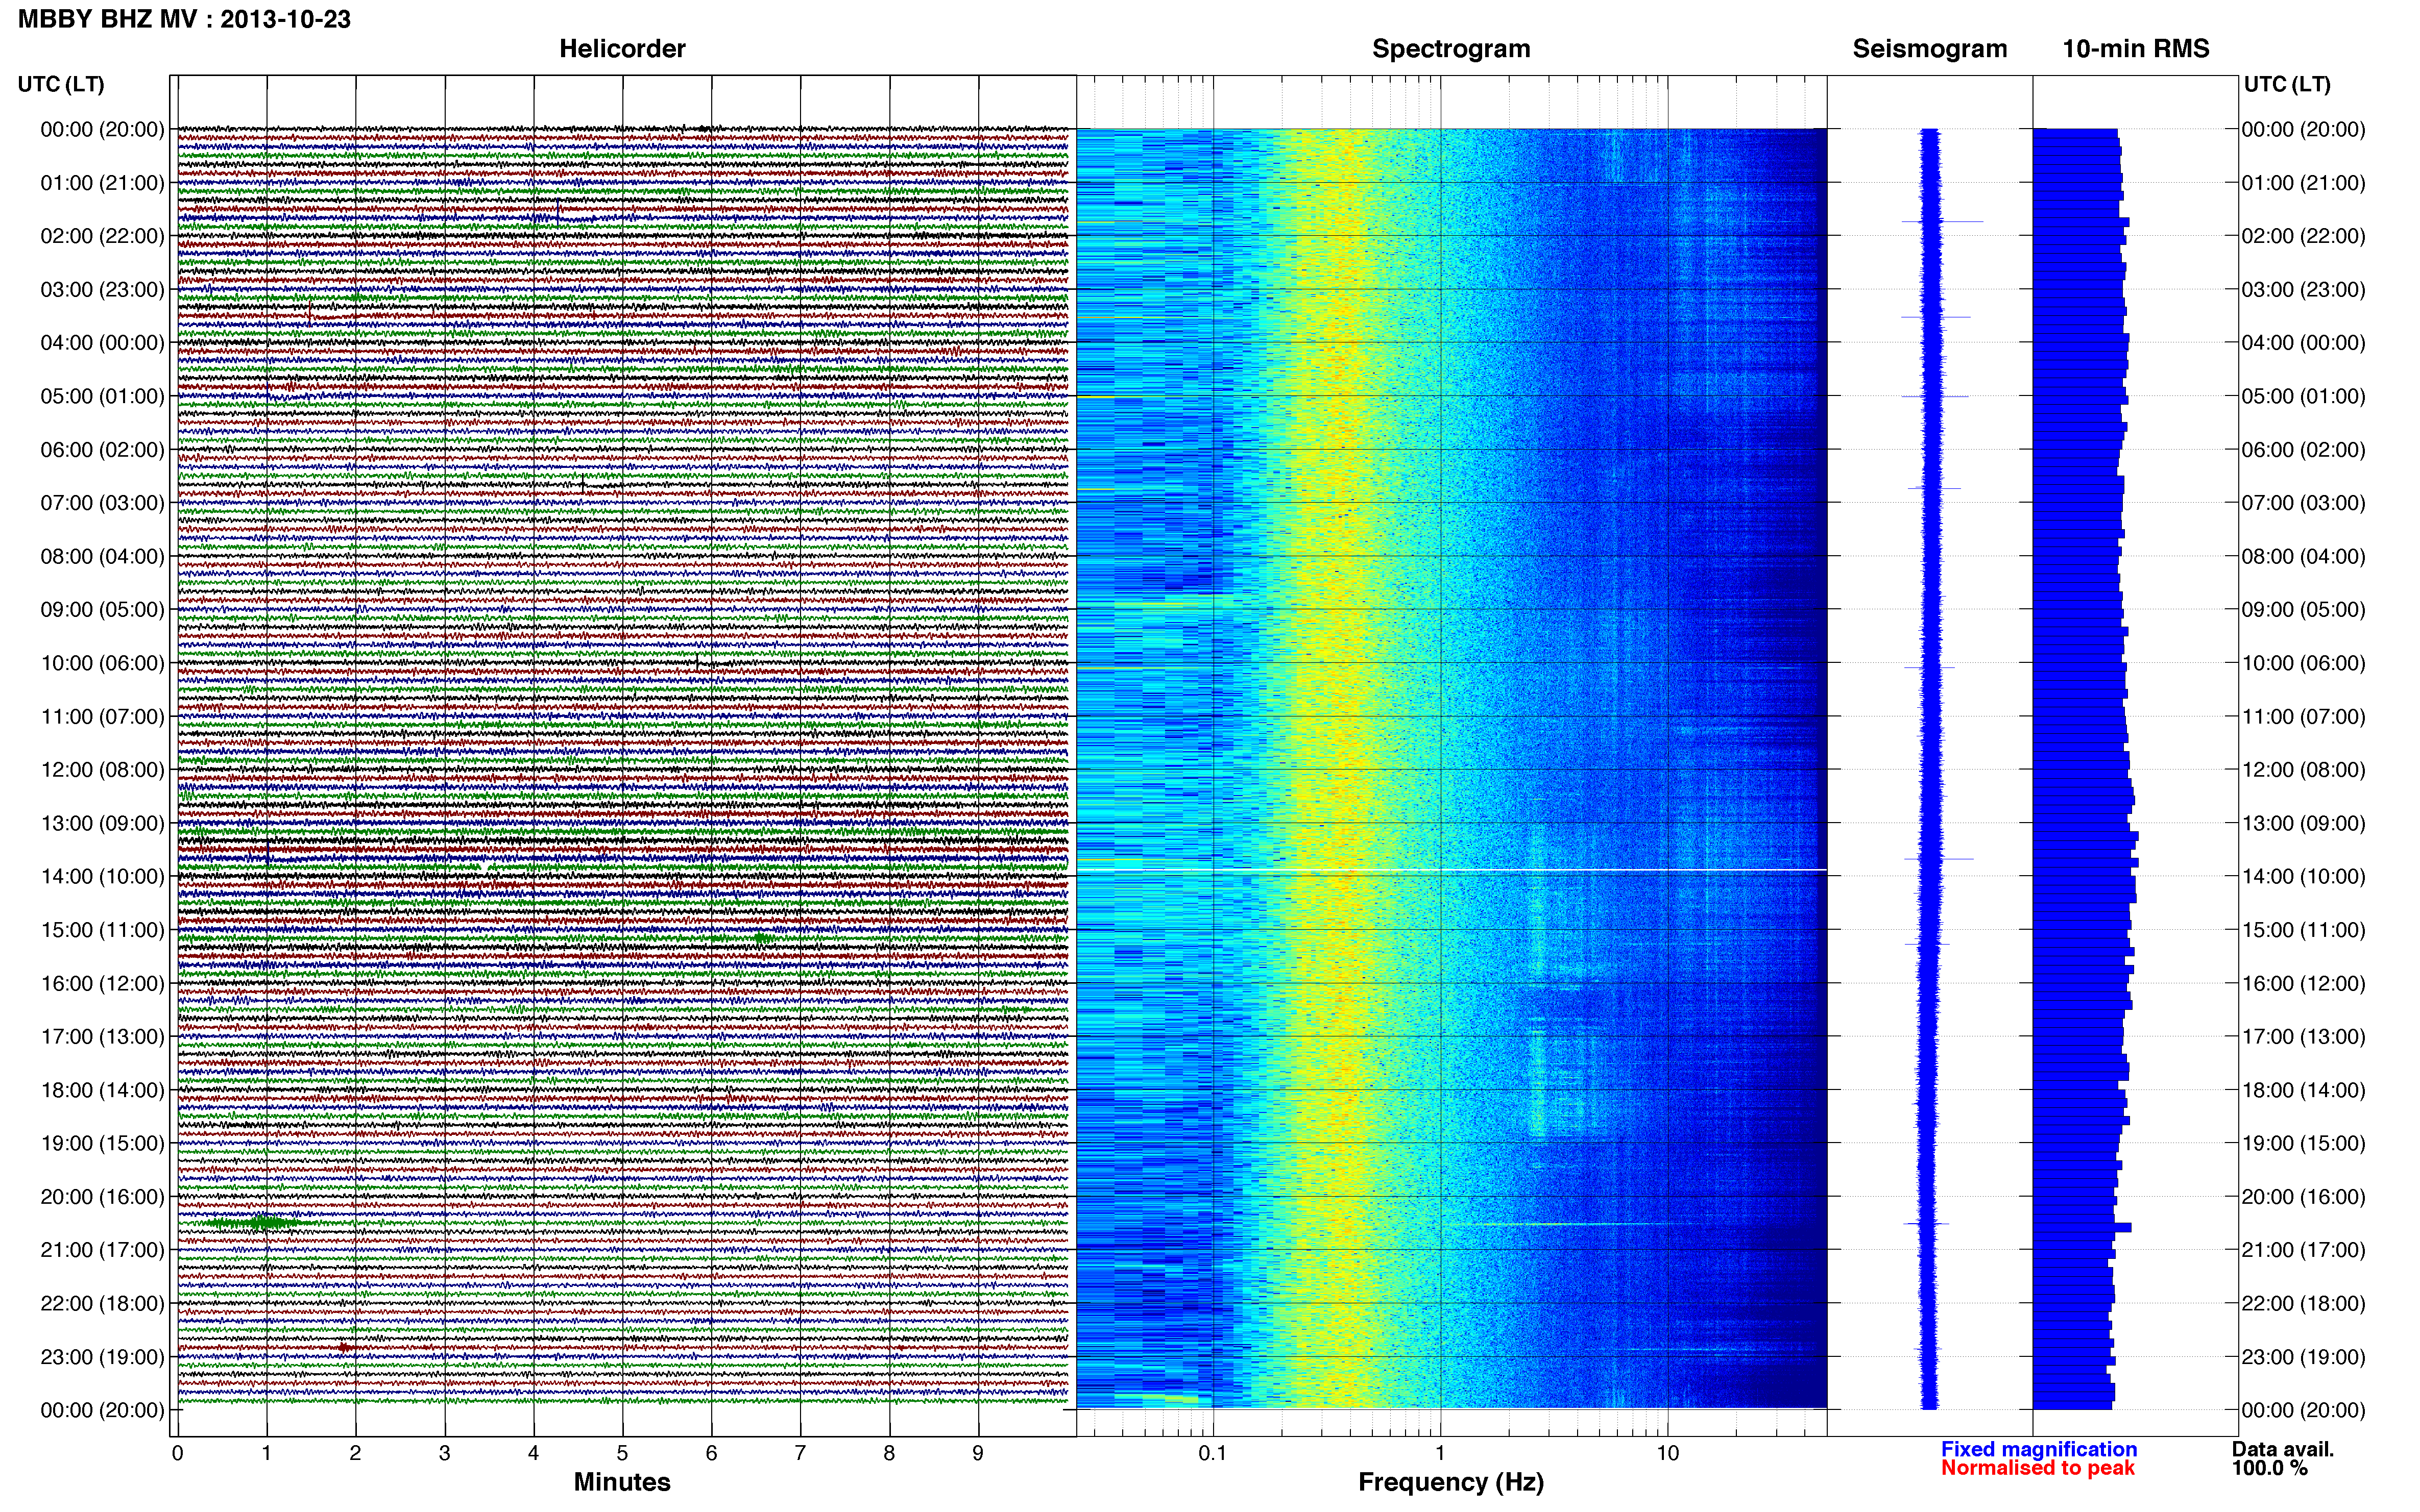Image resolution: width=2420 pixels, height=1512 pixels.
Task: Click Helicorder-side time label 08:00 (04:00)
Action: tap(102, 556)
